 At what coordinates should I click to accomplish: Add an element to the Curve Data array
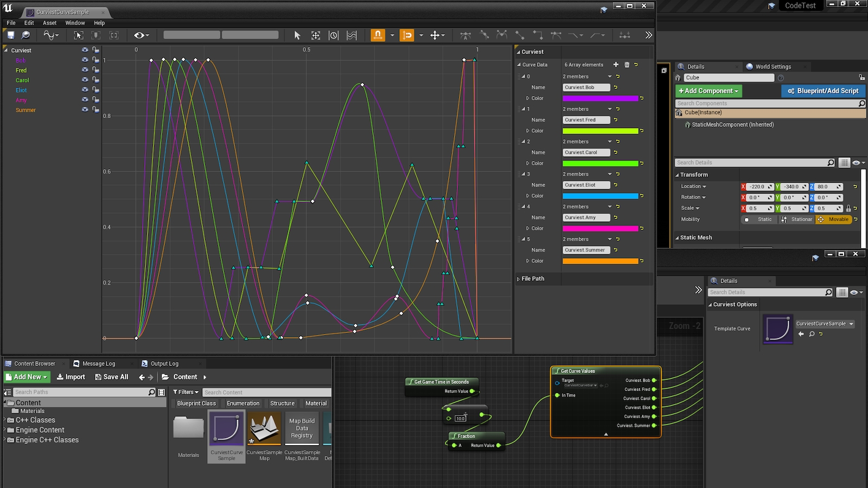[616, 65]
